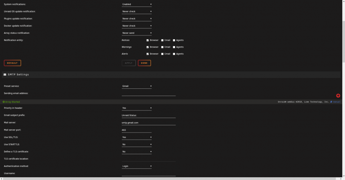Image resolution: width=345 pixels, height=180 pixels.
Task: Click TLS certificate location field
Action: (148, 159)
